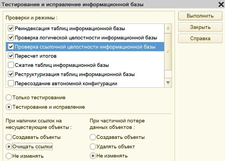Screen dimensions: 225x161
Task: Click the Выполнить button
Action: pyautogui.click(x=200, y=16)
